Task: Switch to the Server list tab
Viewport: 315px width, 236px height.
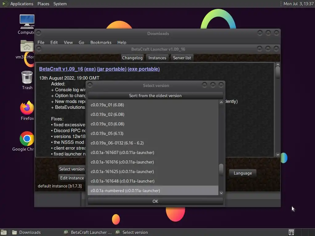Action: (182, 58)
